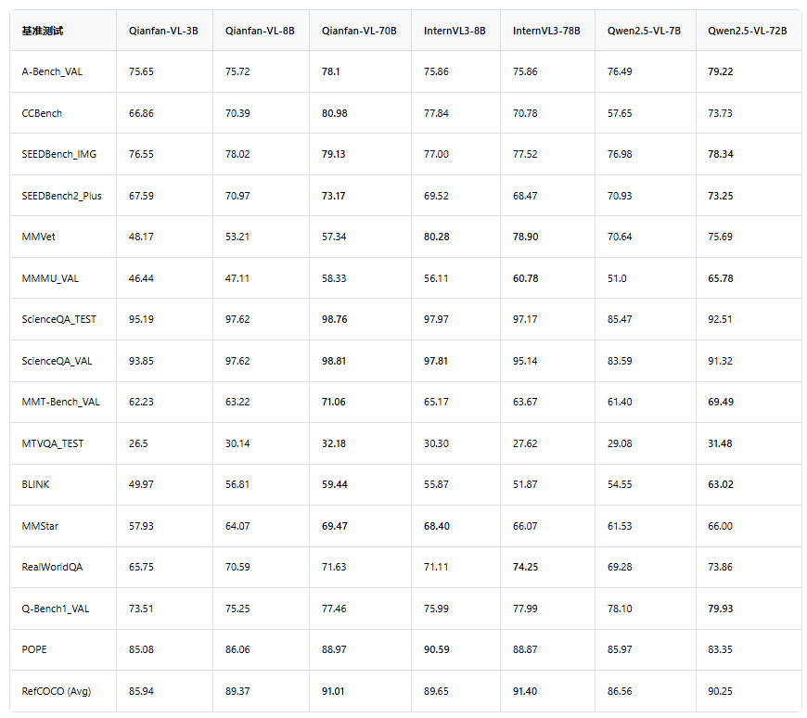The image size is (807, 718).
Task: Select the ScienceQA_TEST row label
Action: [58, 319]
